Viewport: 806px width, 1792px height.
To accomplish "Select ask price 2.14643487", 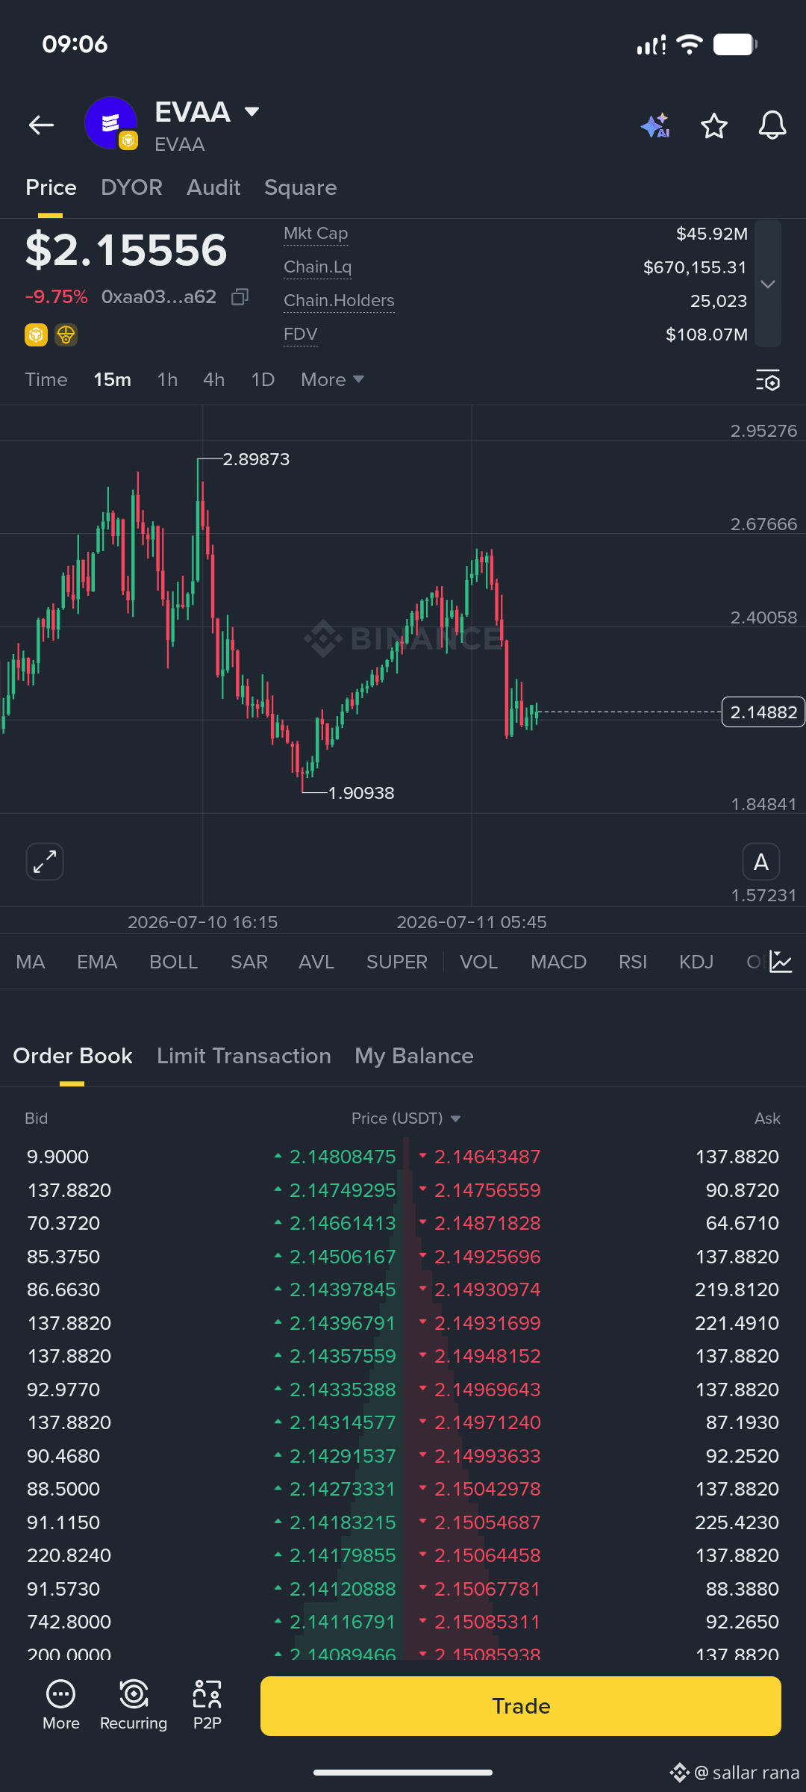I will pyautogui.click(x=487, y=1157).
